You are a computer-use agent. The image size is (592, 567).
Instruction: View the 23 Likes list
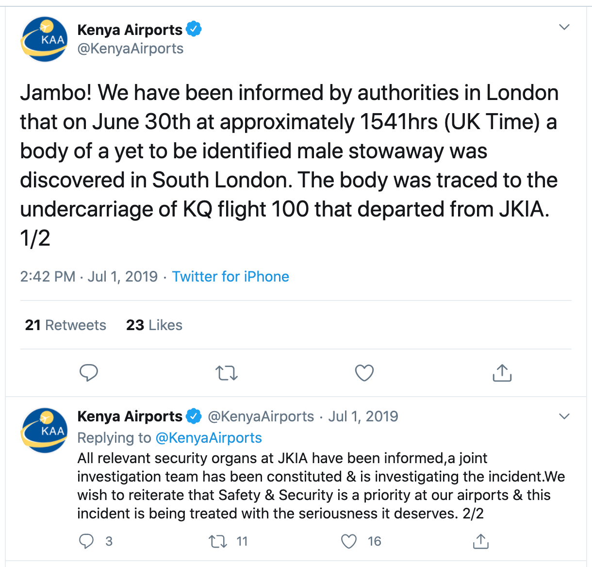pos(154,325)
